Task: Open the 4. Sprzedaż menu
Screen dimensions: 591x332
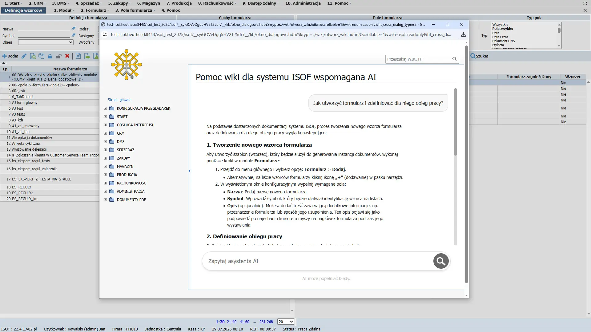Action: (x=89, y=3)
